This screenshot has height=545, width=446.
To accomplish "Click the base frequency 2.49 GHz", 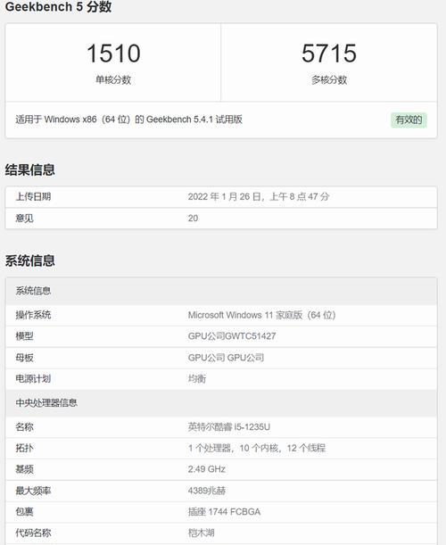I will (207, 469).
